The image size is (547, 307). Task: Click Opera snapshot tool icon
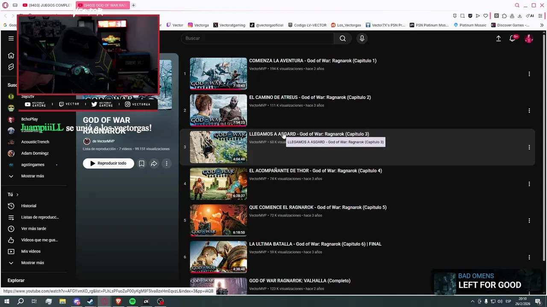pos(462,16)
